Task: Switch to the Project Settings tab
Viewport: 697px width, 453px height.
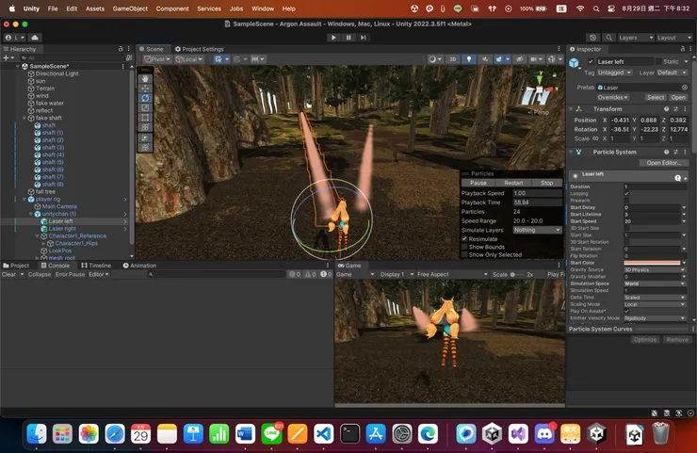Action: coord(199,49)
